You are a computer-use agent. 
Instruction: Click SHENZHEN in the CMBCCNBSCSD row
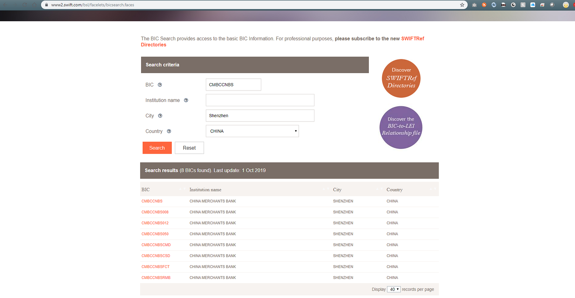pyautogui.click(x=343, y=256)
